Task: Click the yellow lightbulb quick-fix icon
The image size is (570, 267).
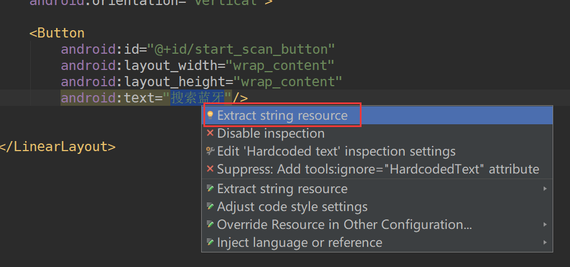Action: (x=210, y=115)
